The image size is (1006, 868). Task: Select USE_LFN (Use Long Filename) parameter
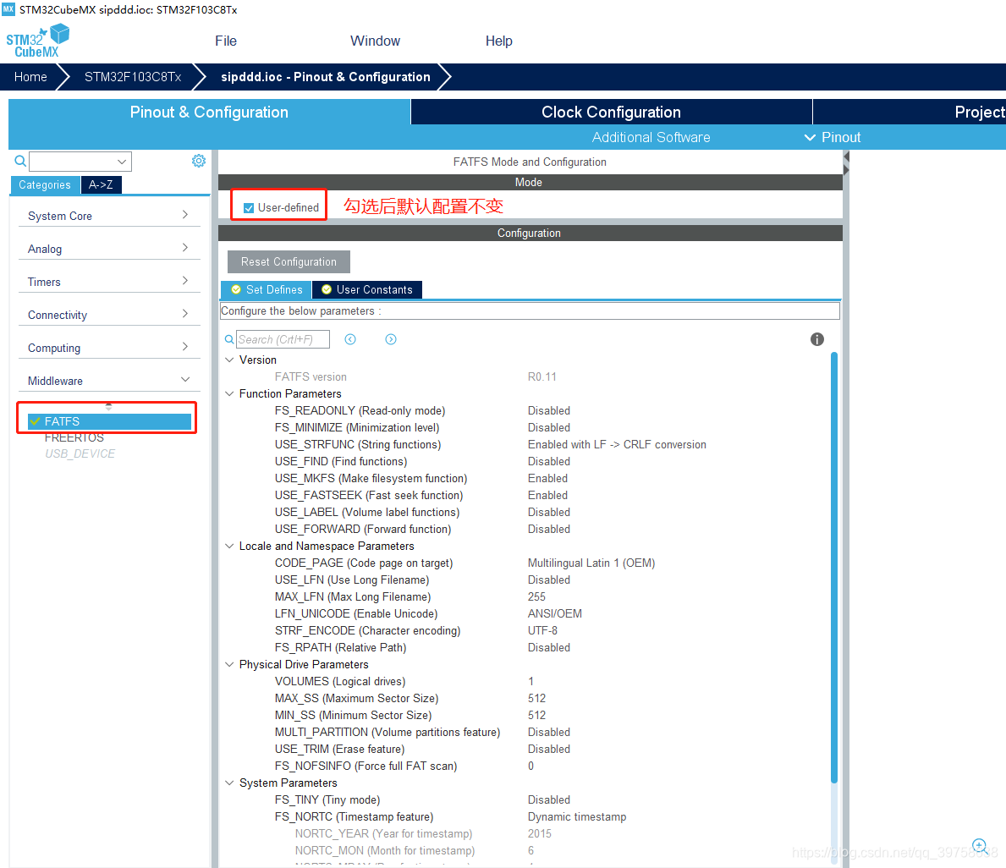coord(352,580)
